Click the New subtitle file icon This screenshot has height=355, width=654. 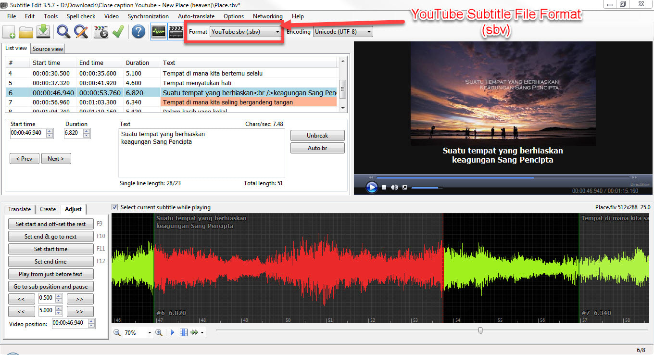click(x=9, y=32)
